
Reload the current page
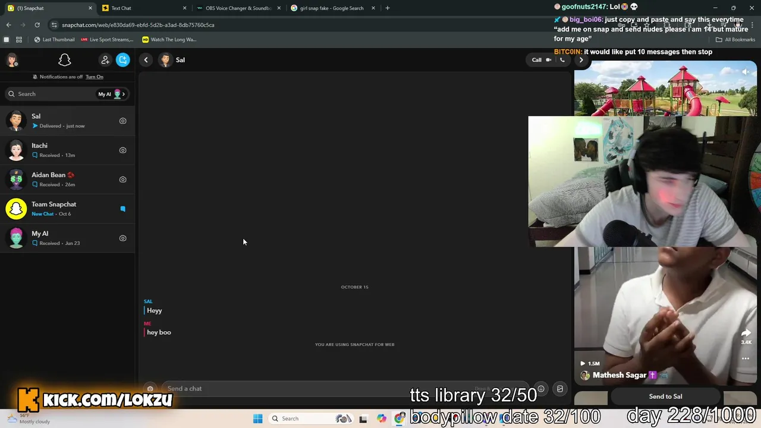(37, 25)
